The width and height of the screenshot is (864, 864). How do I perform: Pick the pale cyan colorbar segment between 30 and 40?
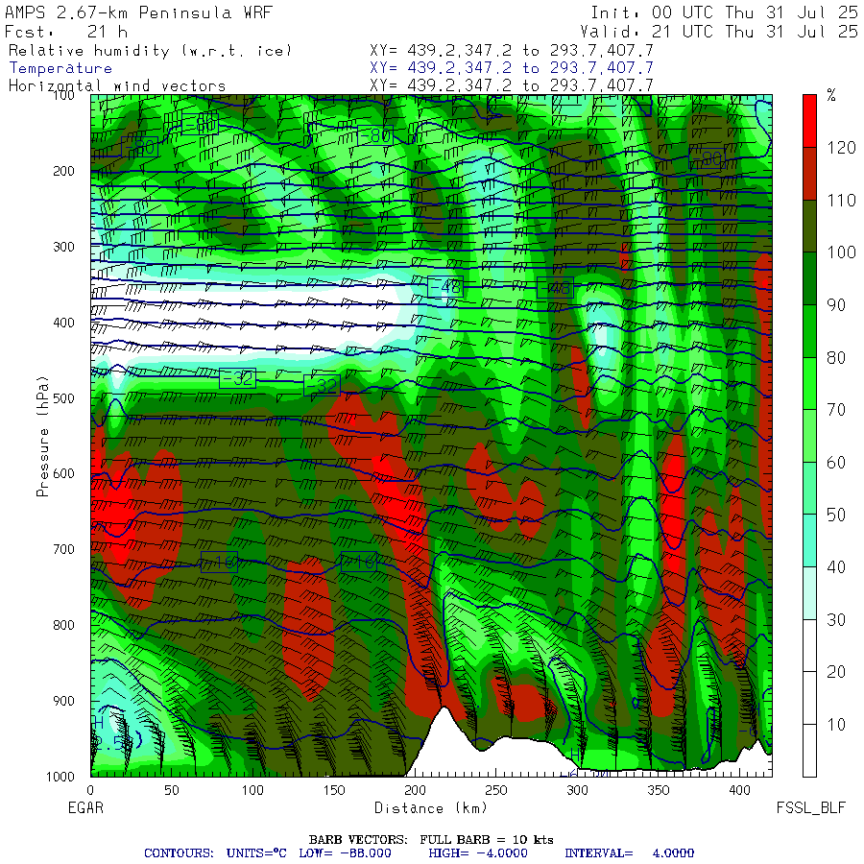coord(809,593)
